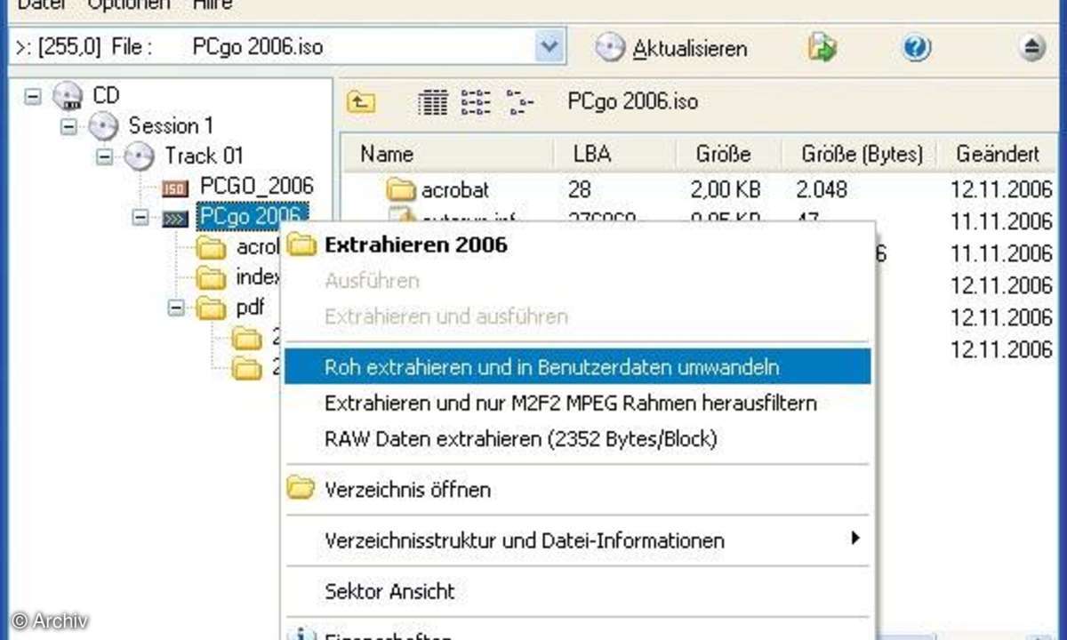Choose RAW Daten extrahieren (2352 Bytes/Block)
The width and height of the screenshot is (1067, 640).
[576, 438]
